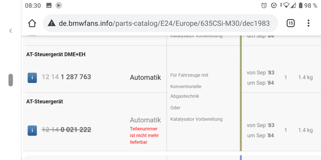Tap the image notification icon in status bar

pyautogui.click(x=49, y=5)
